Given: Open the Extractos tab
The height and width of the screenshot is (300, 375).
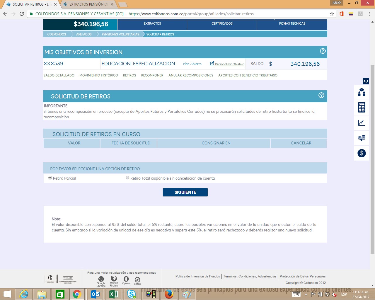Looking at the screenshot, I should [152, 24].
